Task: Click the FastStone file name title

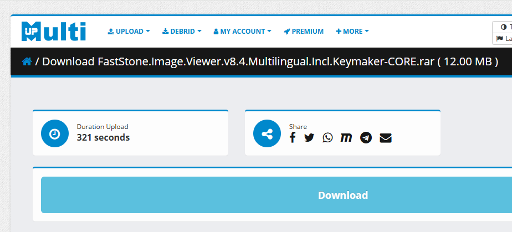Action: [x=270, y=61]
